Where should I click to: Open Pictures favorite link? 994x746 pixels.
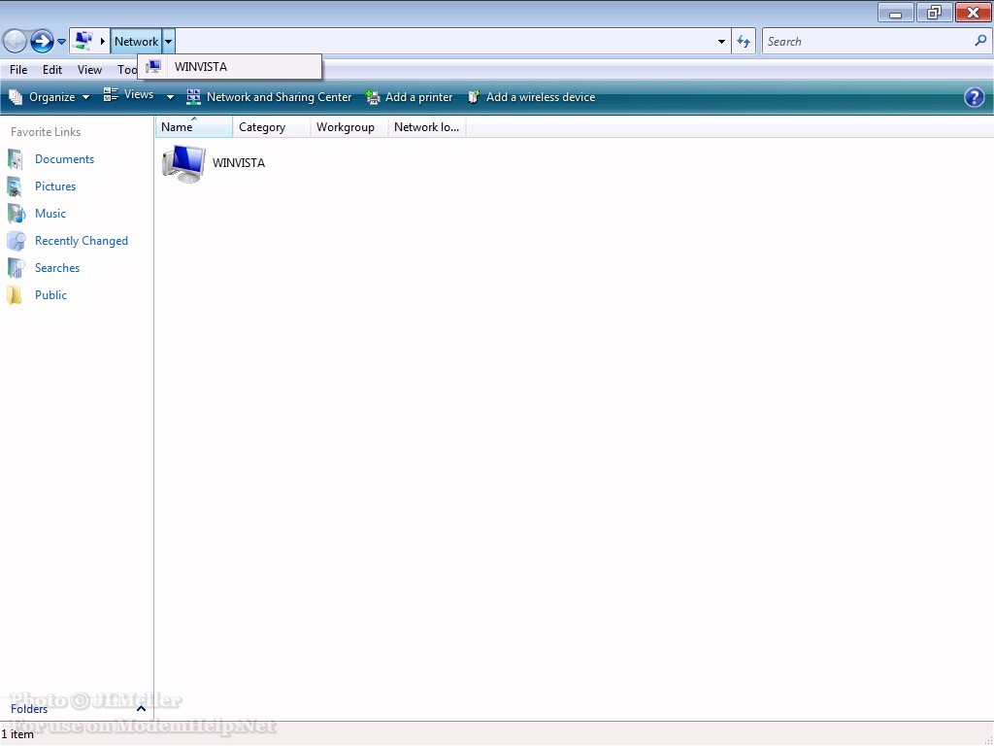point(55,186)
